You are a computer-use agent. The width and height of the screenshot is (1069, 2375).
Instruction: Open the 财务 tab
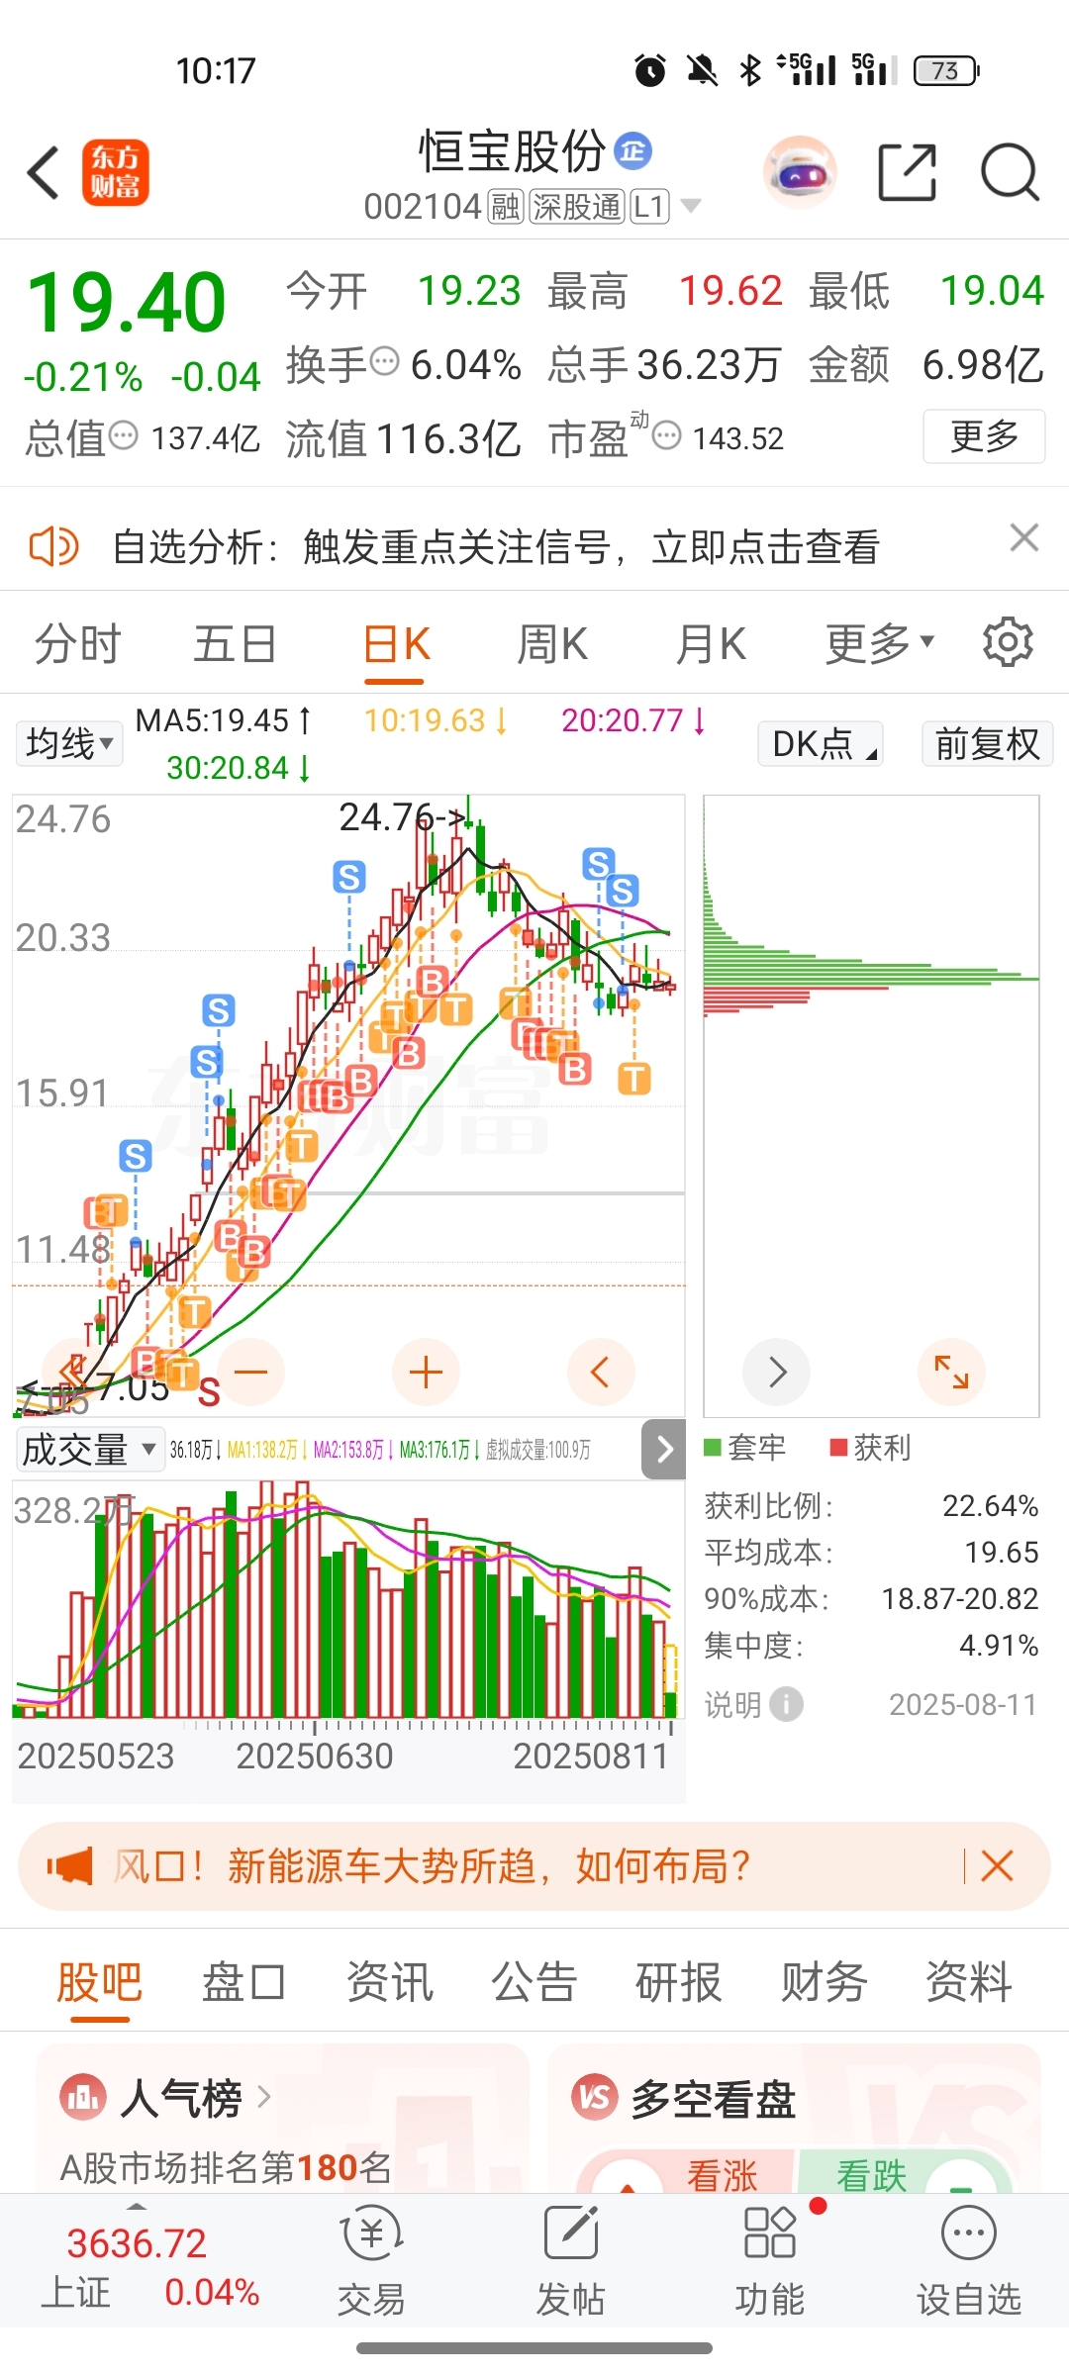click(x=824, y=1982)
